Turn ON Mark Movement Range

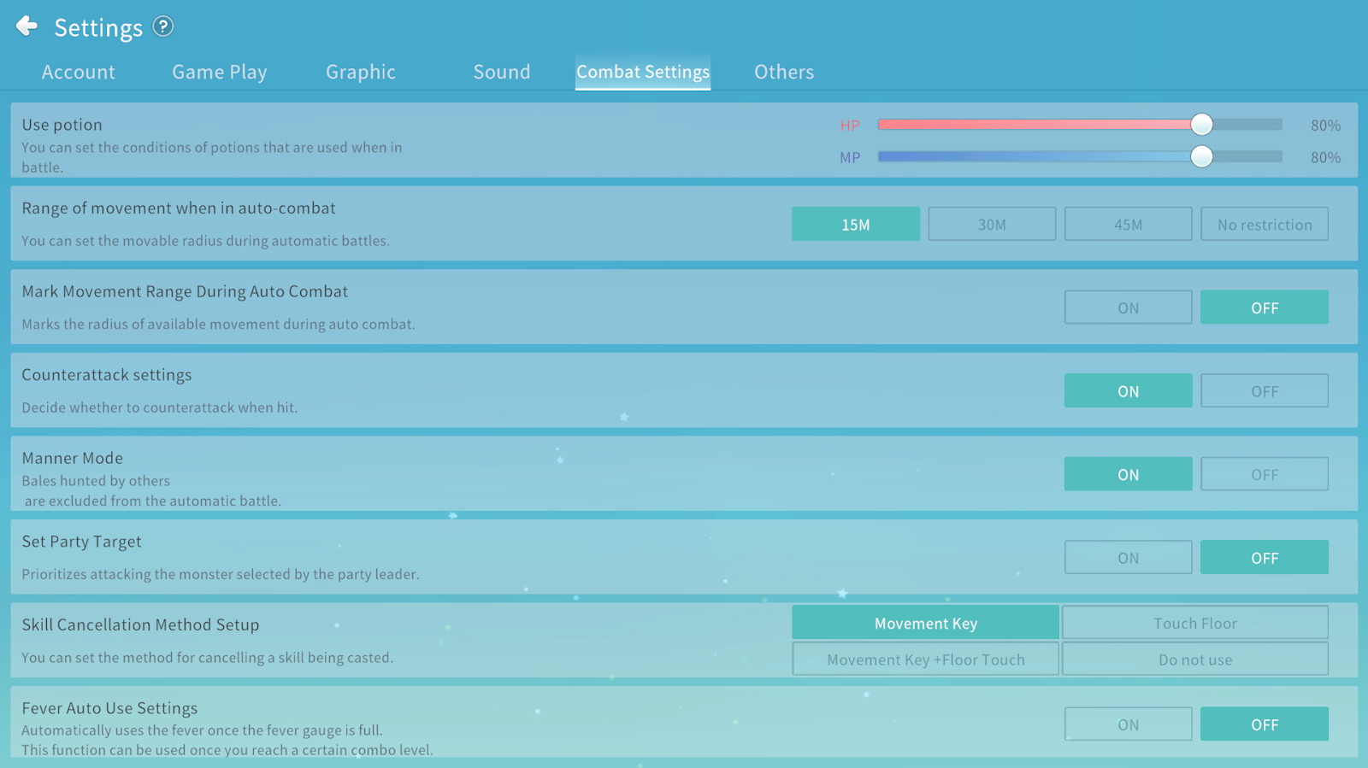click(1128, 308)
